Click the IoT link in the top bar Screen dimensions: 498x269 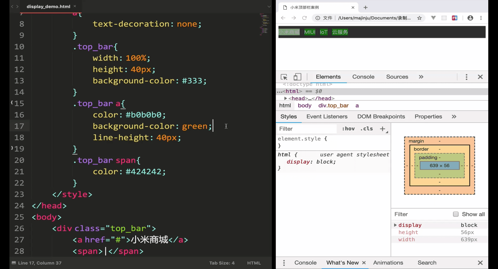pos(324,32)
